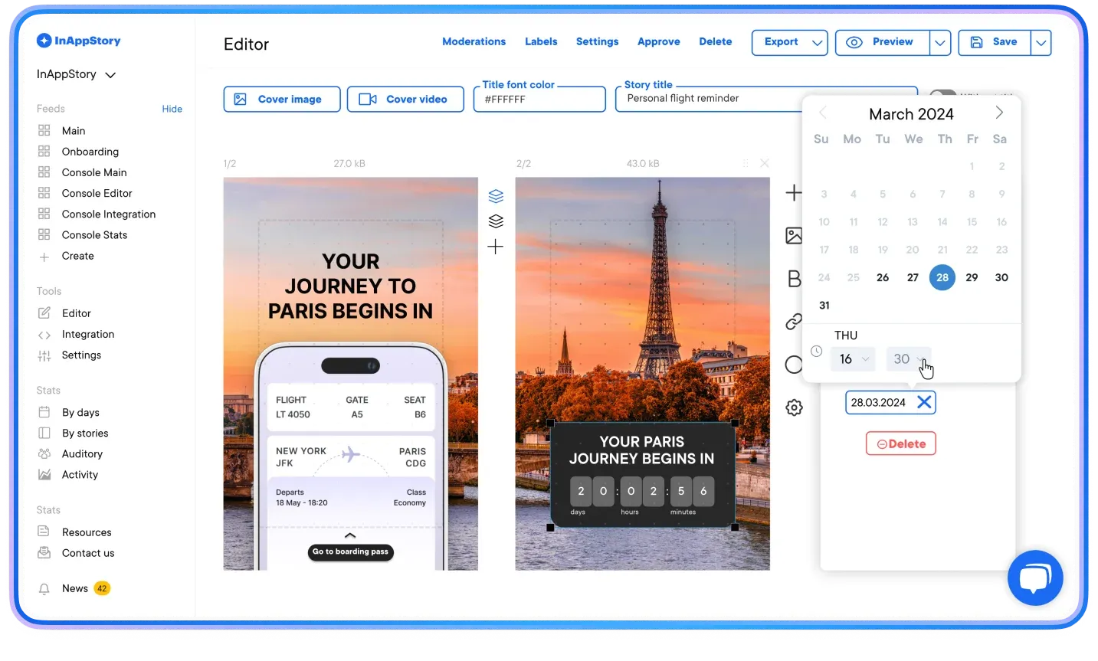The height and width of the screenshot is (661, 1098).
Task: Select the text widget tool
Action: (794, 278)
